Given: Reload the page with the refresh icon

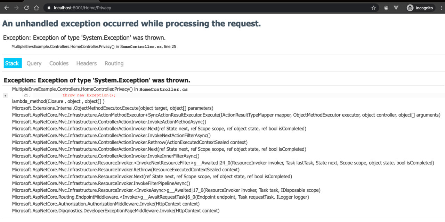Looking at the screenshot, I should click(26, 8).
